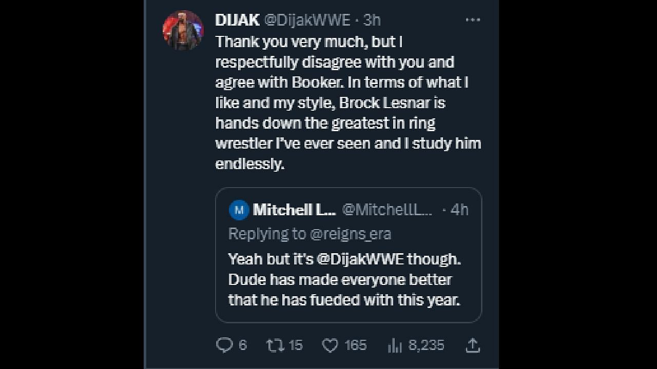Click the share upload icon
The image size is (657, 369).
pyautogui.click(x=472, y=345)
